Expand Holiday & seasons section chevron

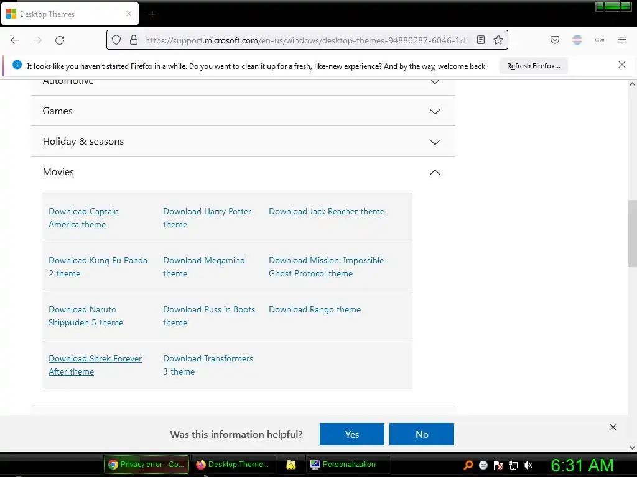pyautogui.click(x=435, y=142)
